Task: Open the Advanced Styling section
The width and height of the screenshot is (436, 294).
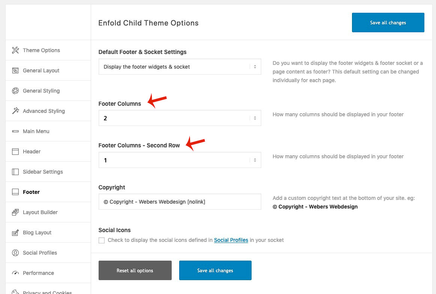Action: tap(48, 111)
